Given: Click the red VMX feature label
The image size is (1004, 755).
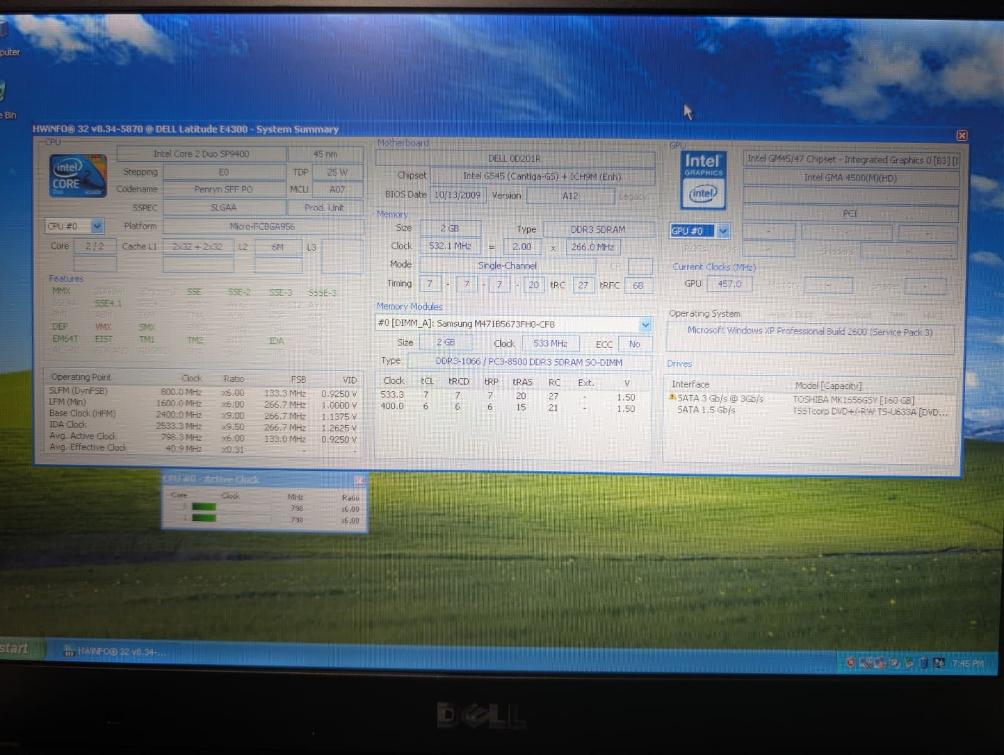Looking at the screenshot, I should tap(103, 327).
